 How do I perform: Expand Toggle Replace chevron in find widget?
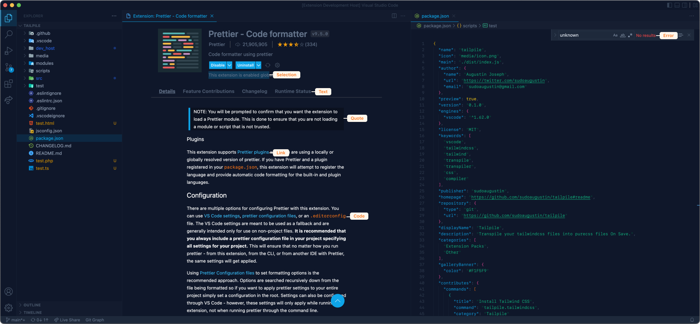click(555, 35)
